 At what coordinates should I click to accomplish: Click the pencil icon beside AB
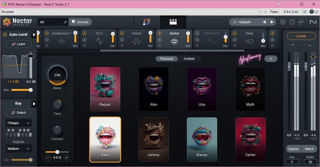click(65, 22)
